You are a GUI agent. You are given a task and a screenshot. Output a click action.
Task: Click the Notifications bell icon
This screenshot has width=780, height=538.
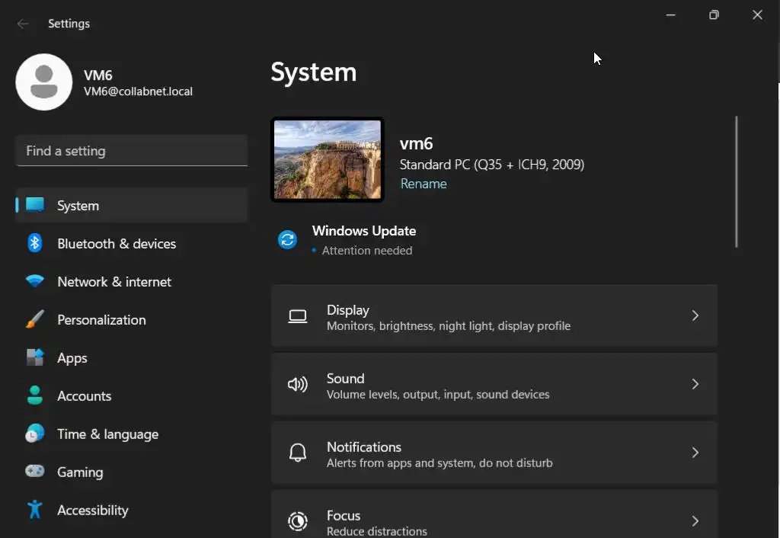pyautogui.click(x=297, y=453)
